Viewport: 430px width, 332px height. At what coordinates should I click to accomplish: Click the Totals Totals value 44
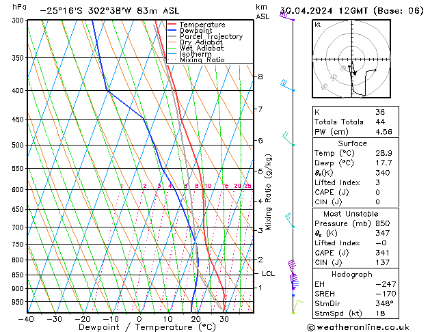coord(380,122)
